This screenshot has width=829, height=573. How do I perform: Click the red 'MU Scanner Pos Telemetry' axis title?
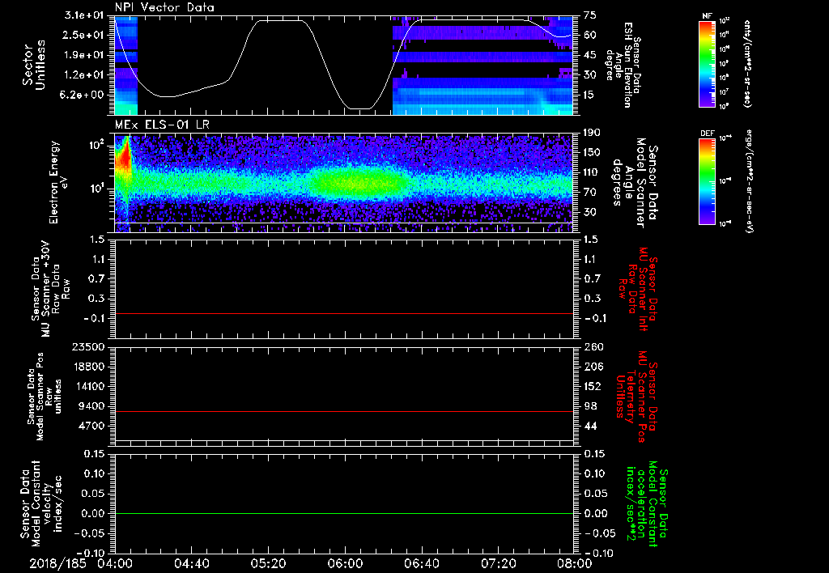637,397
